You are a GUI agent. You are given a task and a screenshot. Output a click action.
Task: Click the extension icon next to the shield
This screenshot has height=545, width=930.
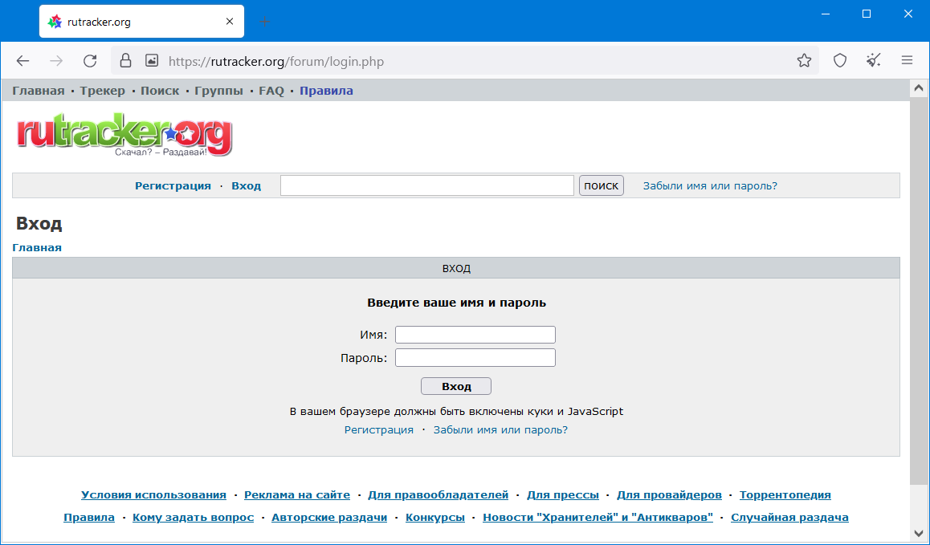point(874,60)
